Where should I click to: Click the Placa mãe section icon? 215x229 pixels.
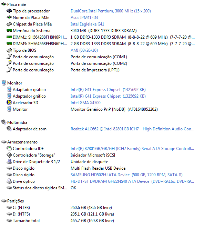click(4, 4)
